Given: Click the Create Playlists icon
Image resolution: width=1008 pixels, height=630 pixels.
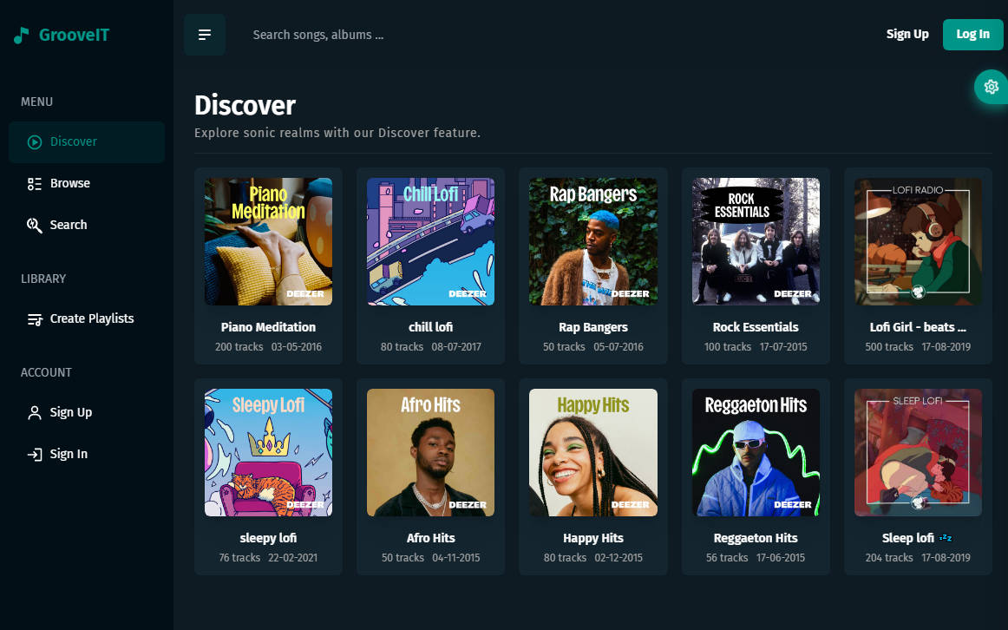Looking at the screenshot, I should (x=35, y=319).
